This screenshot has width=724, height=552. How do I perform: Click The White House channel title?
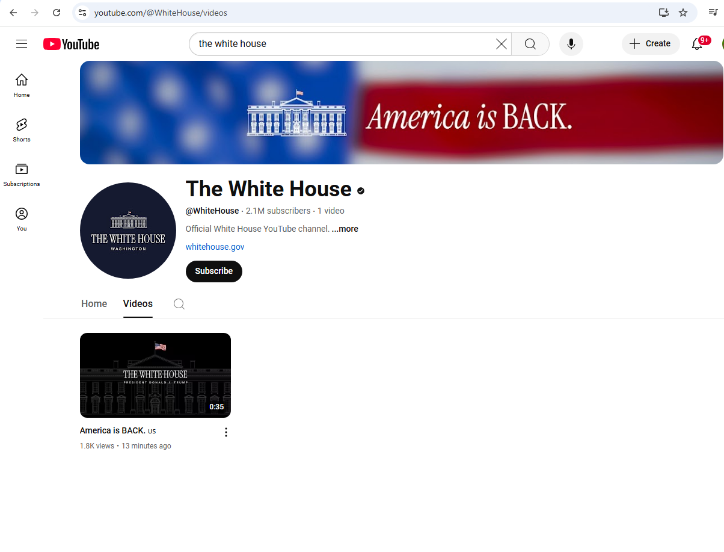coord(268,189)
